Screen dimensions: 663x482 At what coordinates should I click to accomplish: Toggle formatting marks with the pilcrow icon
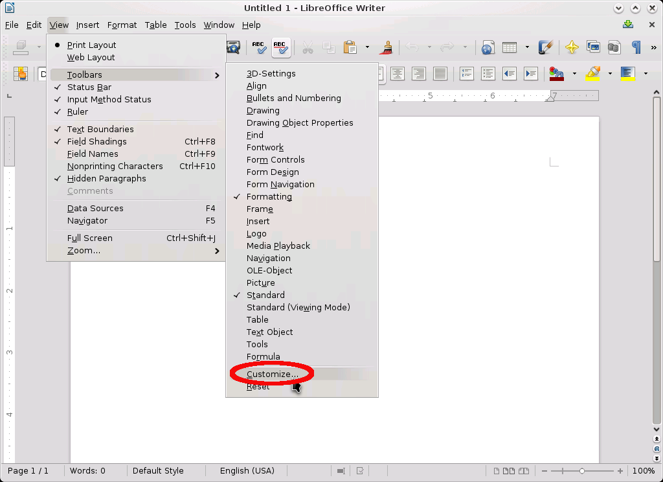pos(635,47)
